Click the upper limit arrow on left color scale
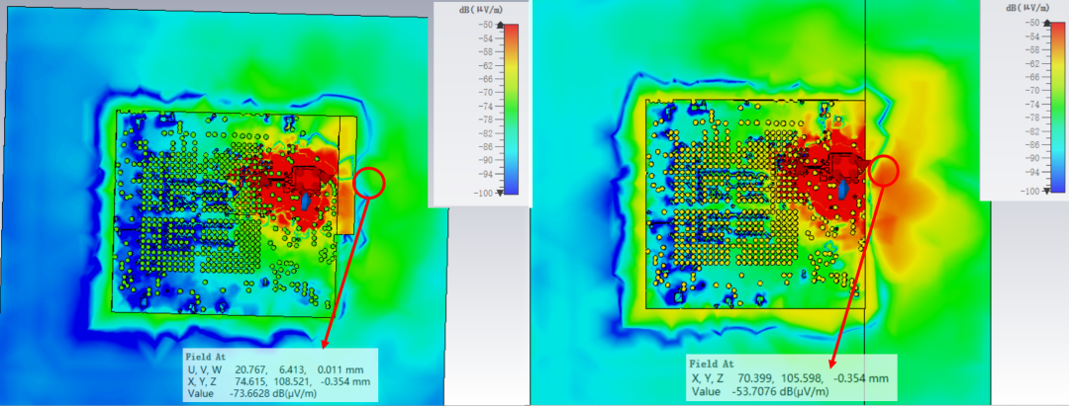 (x=498, y=24)
